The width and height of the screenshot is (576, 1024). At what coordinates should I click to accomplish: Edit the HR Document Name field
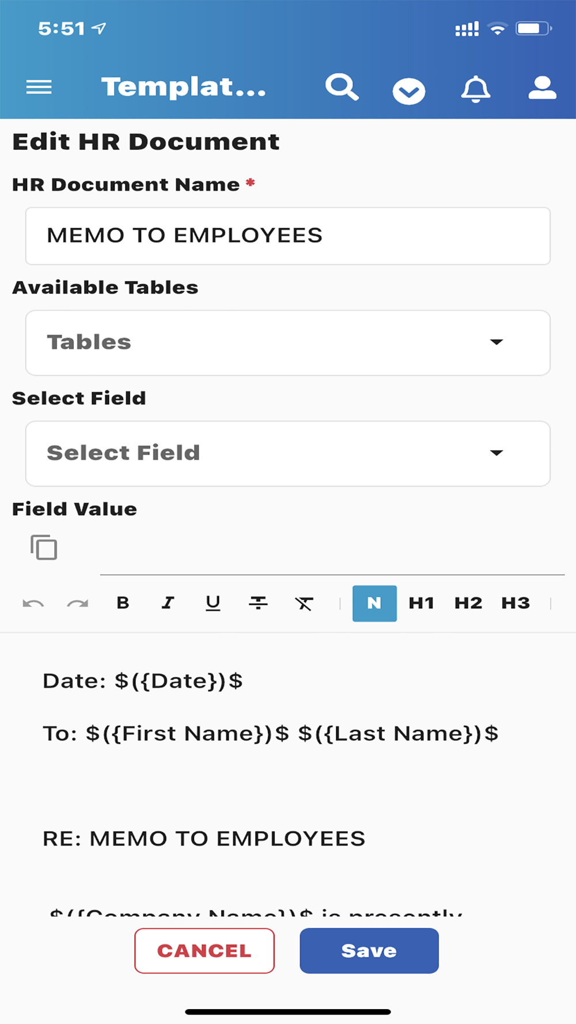pyautogui.click(x=288, y=236)
